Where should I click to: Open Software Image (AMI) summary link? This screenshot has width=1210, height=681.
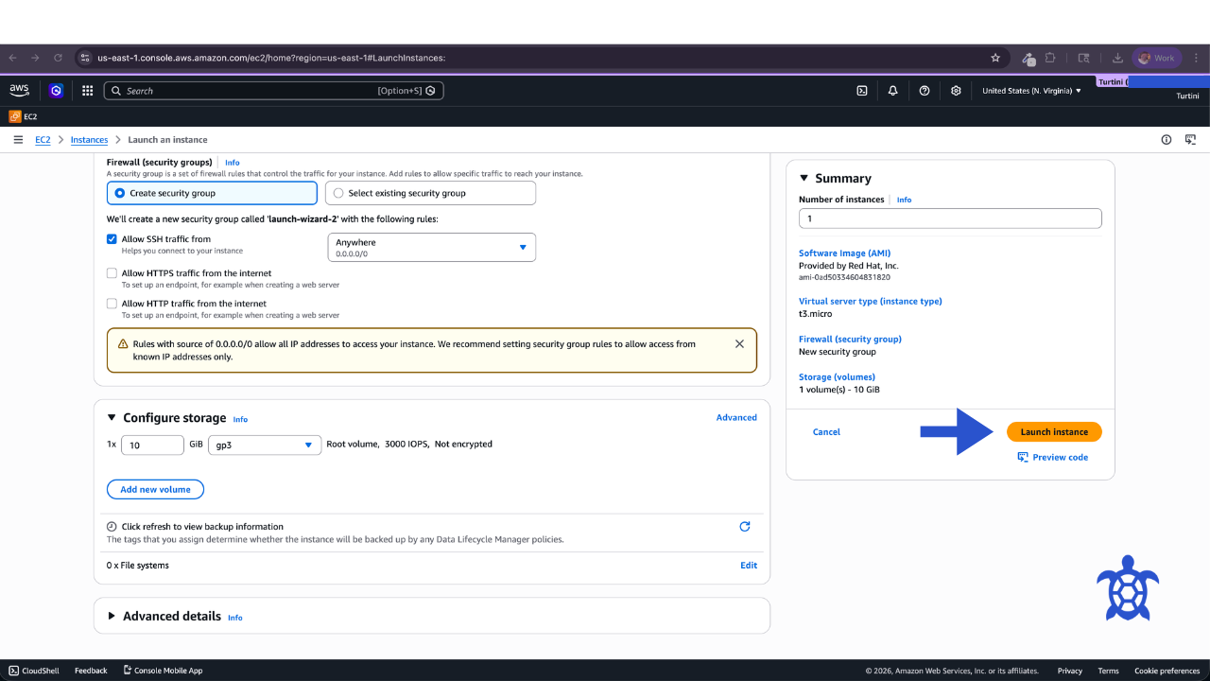(x=844, y=253)
